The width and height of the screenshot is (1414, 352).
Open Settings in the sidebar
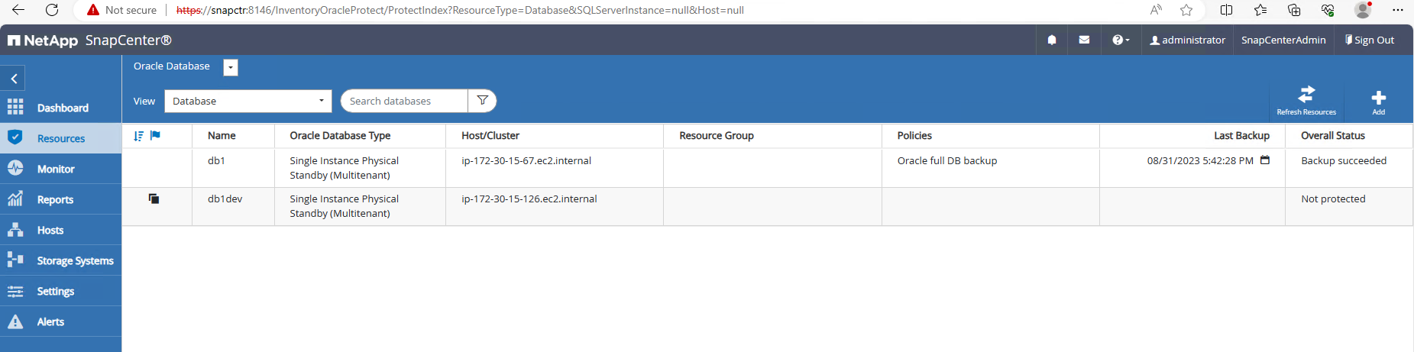(x=60, y=291)
